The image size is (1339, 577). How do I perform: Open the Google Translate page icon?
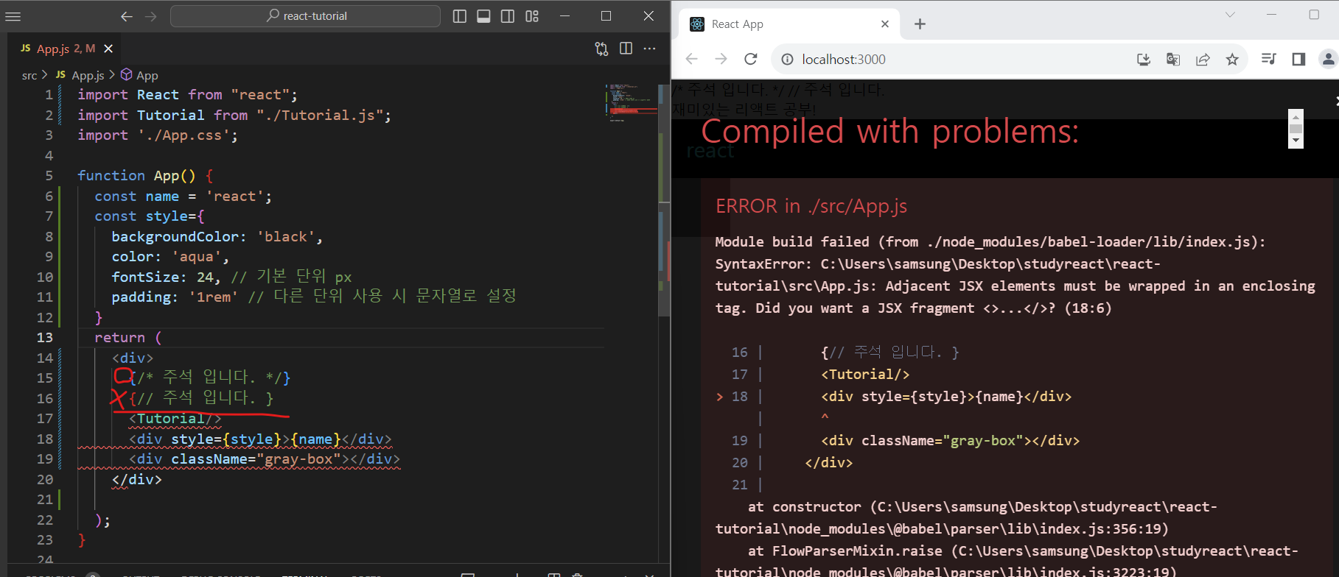point(1173,60)
